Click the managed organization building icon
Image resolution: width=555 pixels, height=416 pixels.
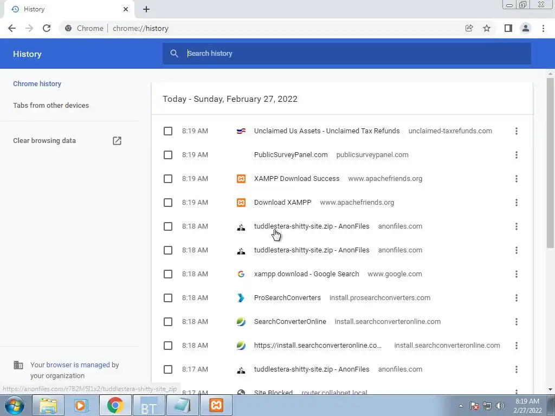tap(18, 365)
